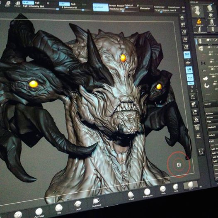
Task: Select the Standard brush
Action: tap(18, 215)
